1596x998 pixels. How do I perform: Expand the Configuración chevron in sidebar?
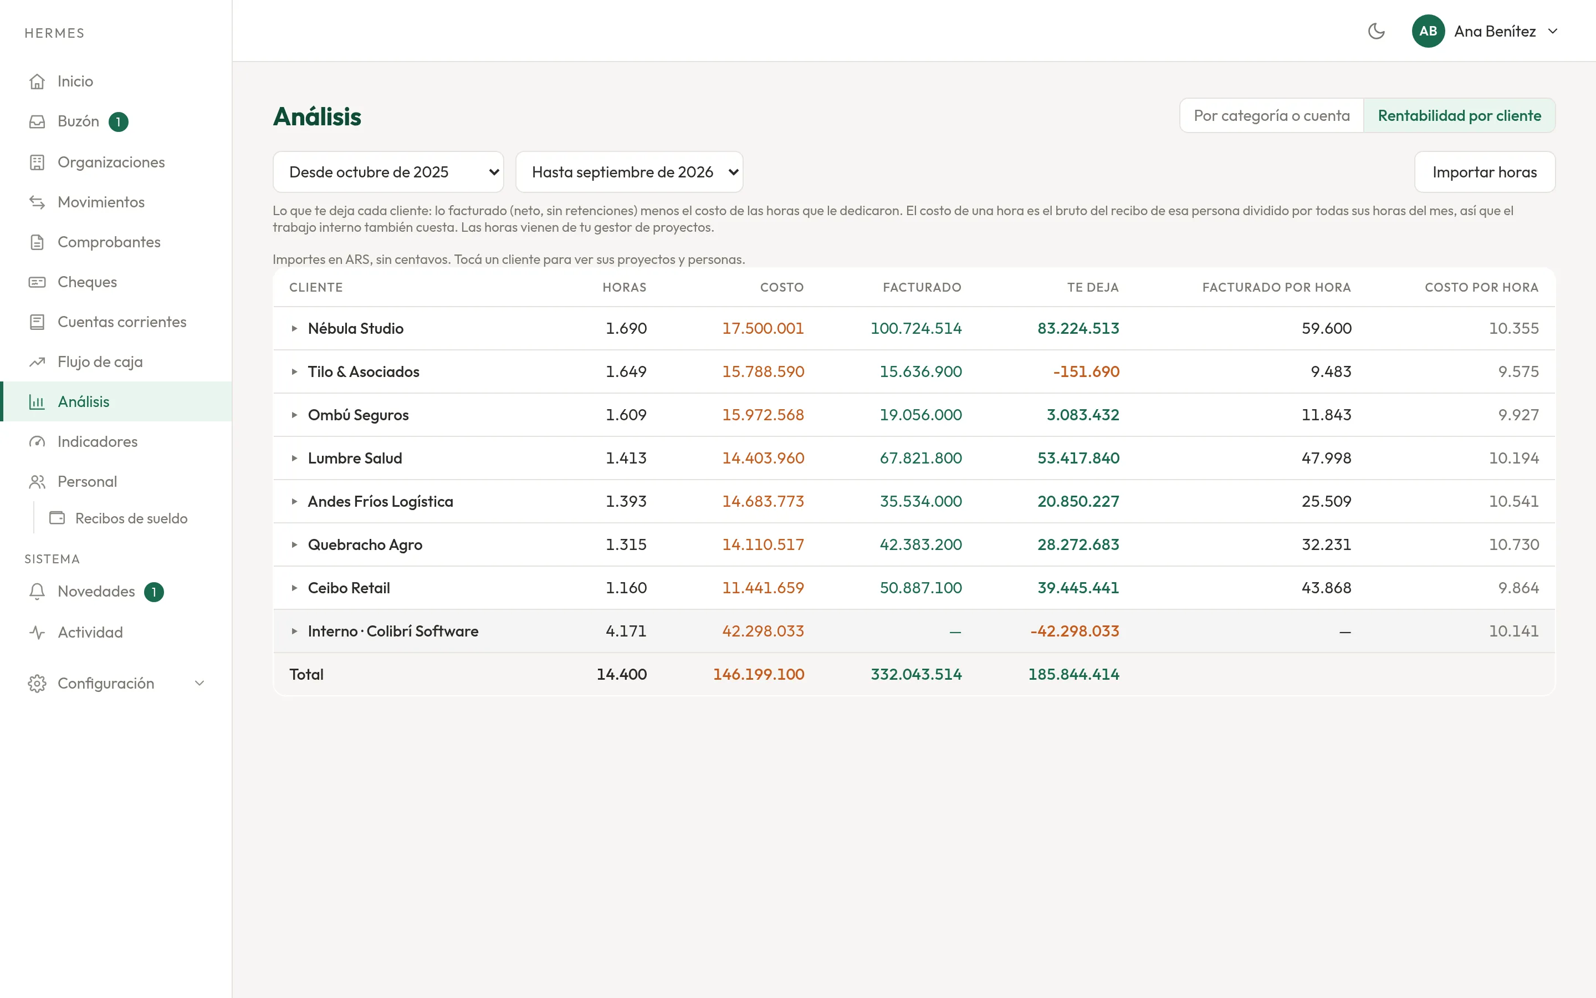[199, 683]
